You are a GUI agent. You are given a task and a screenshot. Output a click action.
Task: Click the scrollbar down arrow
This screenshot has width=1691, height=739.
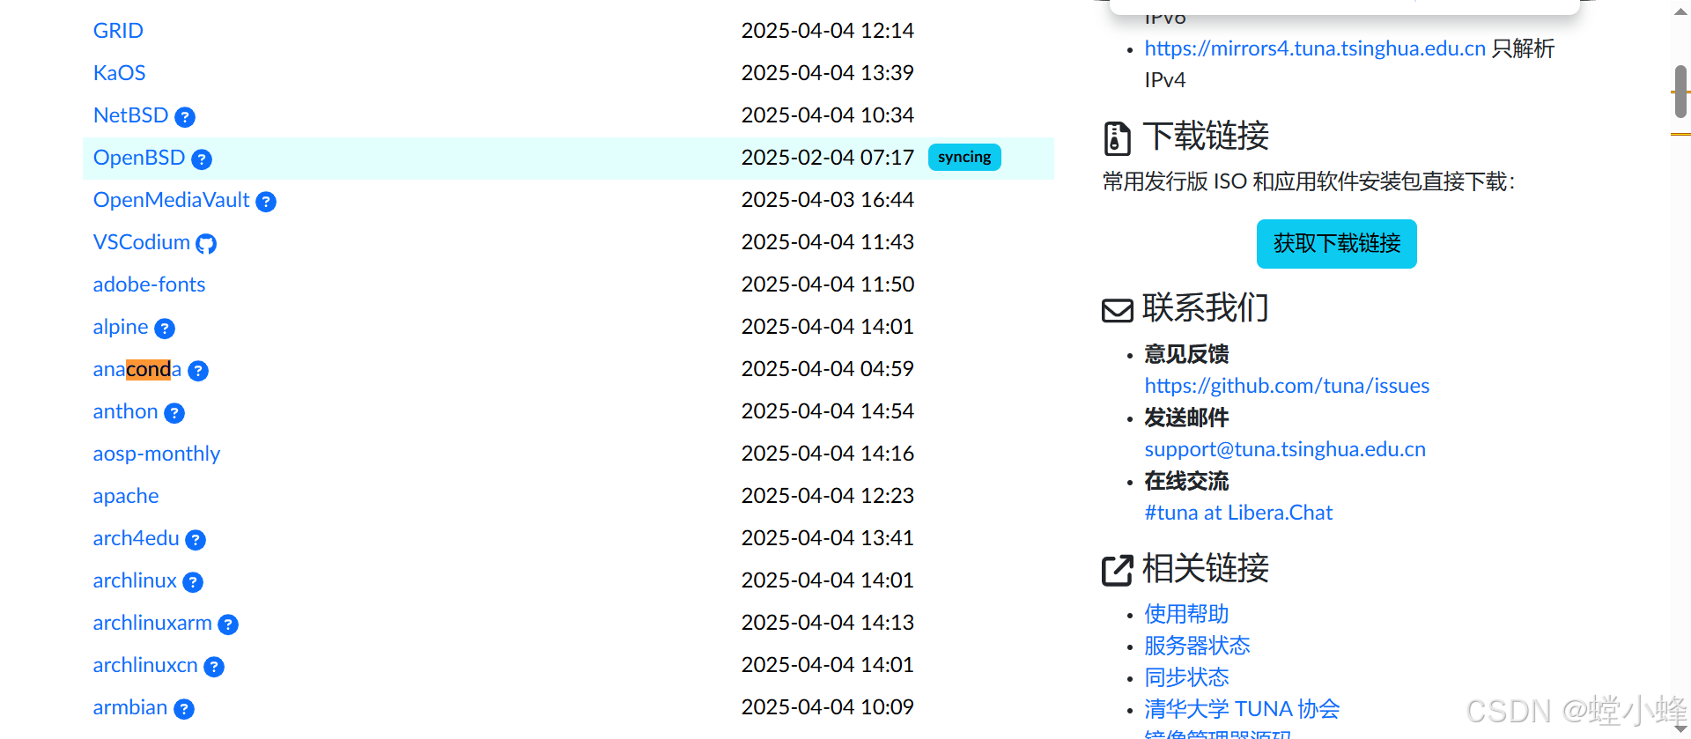coord(1680,729)
